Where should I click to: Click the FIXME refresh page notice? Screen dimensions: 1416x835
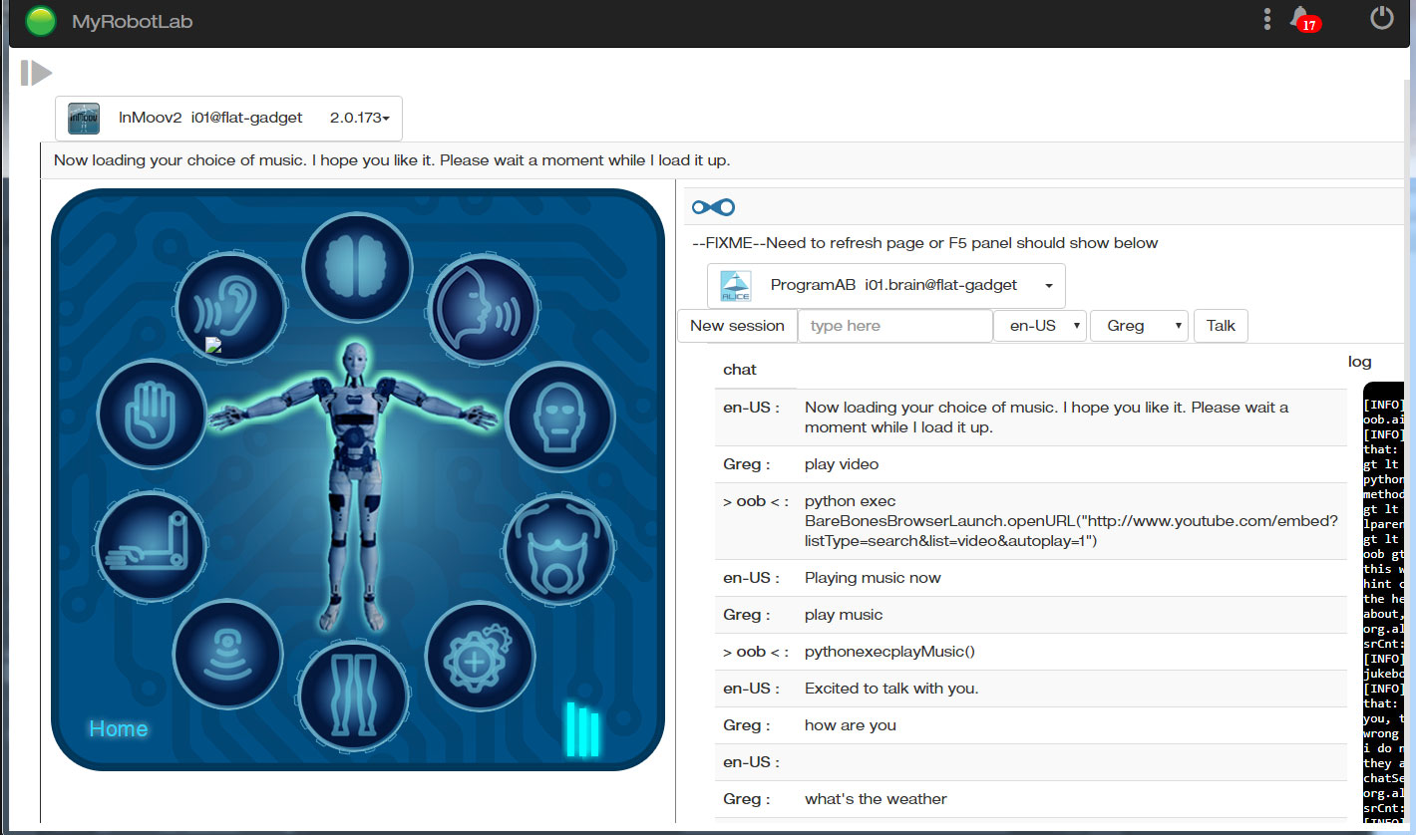coord(925,243)
